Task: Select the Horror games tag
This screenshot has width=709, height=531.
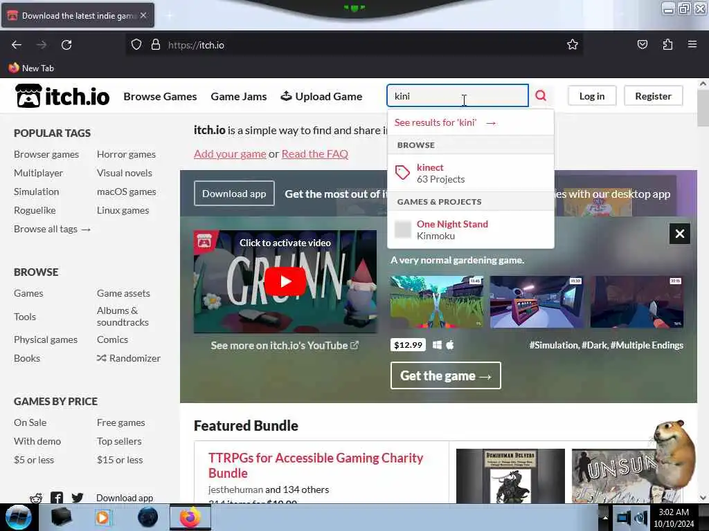Action: coord(126,154)
